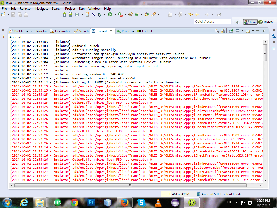Open the File menu

[x=4, y=8]
